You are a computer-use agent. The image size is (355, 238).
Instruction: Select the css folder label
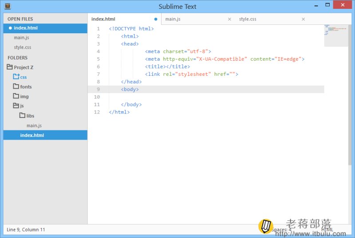tap(24, 77)
